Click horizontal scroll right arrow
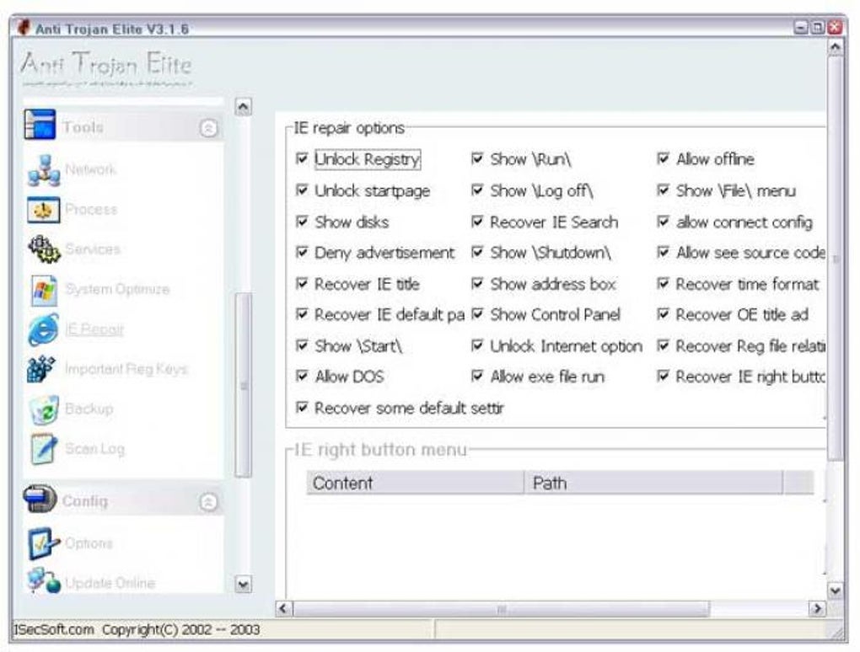860x652 pixels. click(817, 609)
